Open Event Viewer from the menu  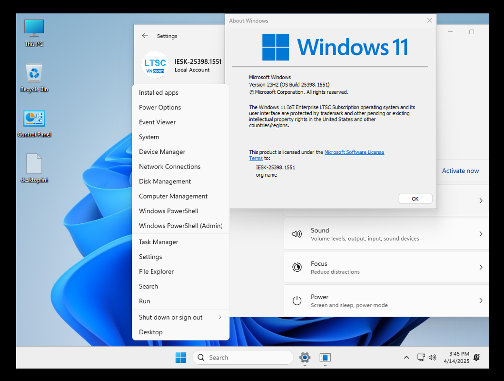tap(181, 122)
